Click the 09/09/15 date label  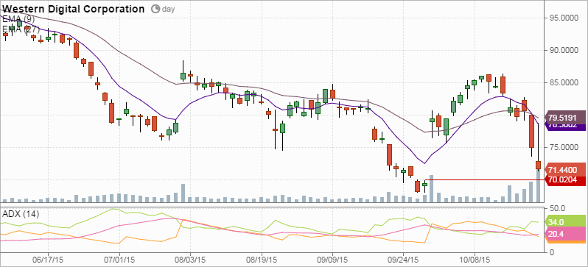coord(332,259)
